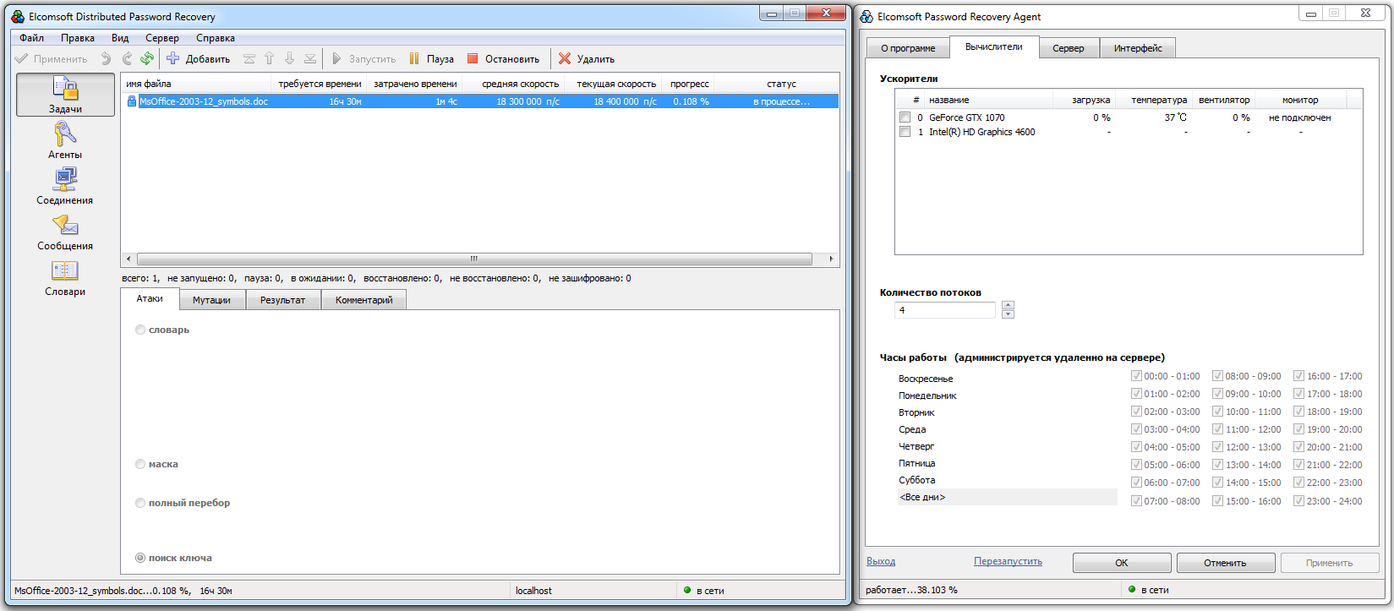Select the полный перебор radio button

[140, 503]
